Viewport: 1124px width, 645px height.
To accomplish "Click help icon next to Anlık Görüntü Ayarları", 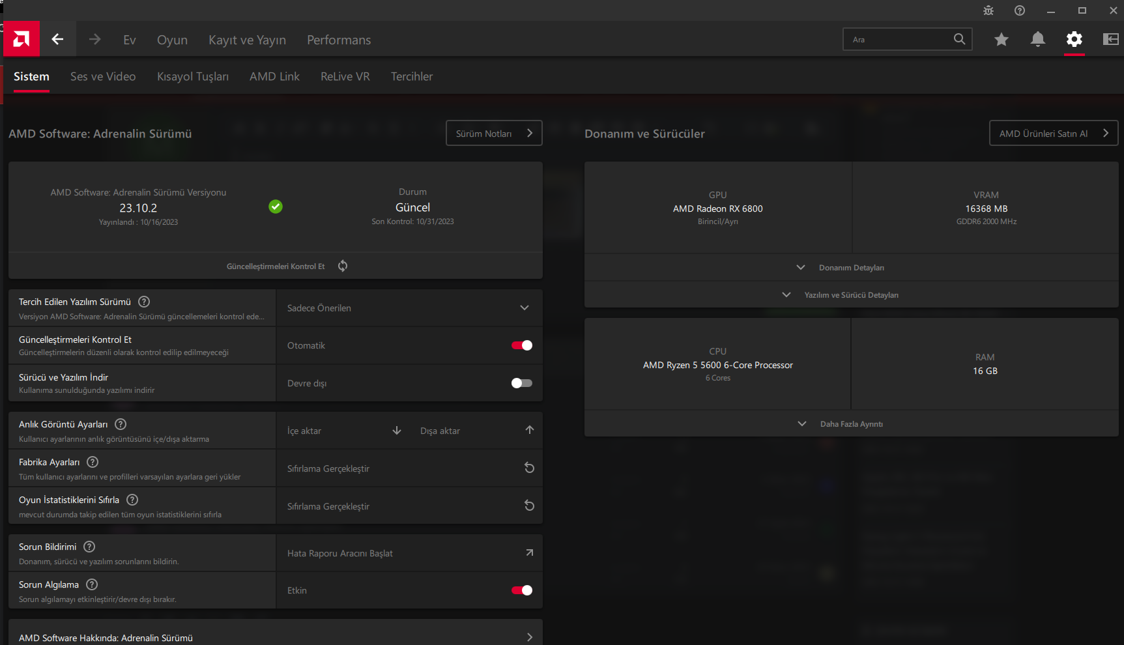I will click(121, 424).
